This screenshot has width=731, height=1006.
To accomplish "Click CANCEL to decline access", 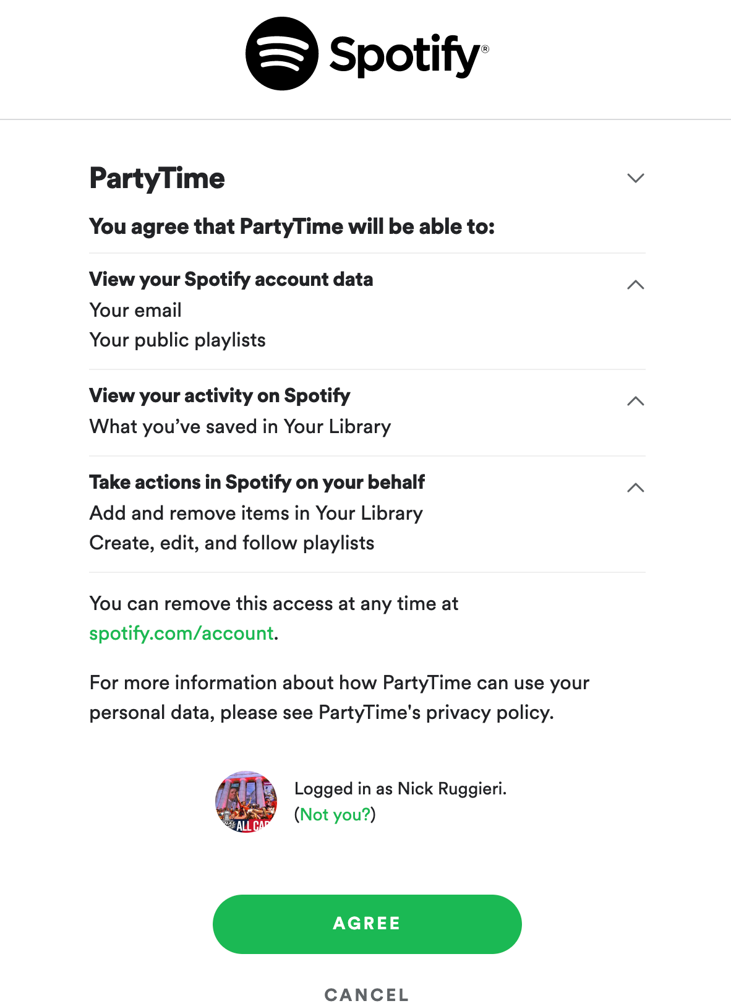I will [365, 995].
